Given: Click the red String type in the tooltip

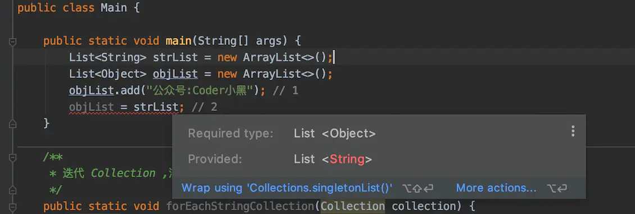Looking at the screenshot, I should (347, 159).
